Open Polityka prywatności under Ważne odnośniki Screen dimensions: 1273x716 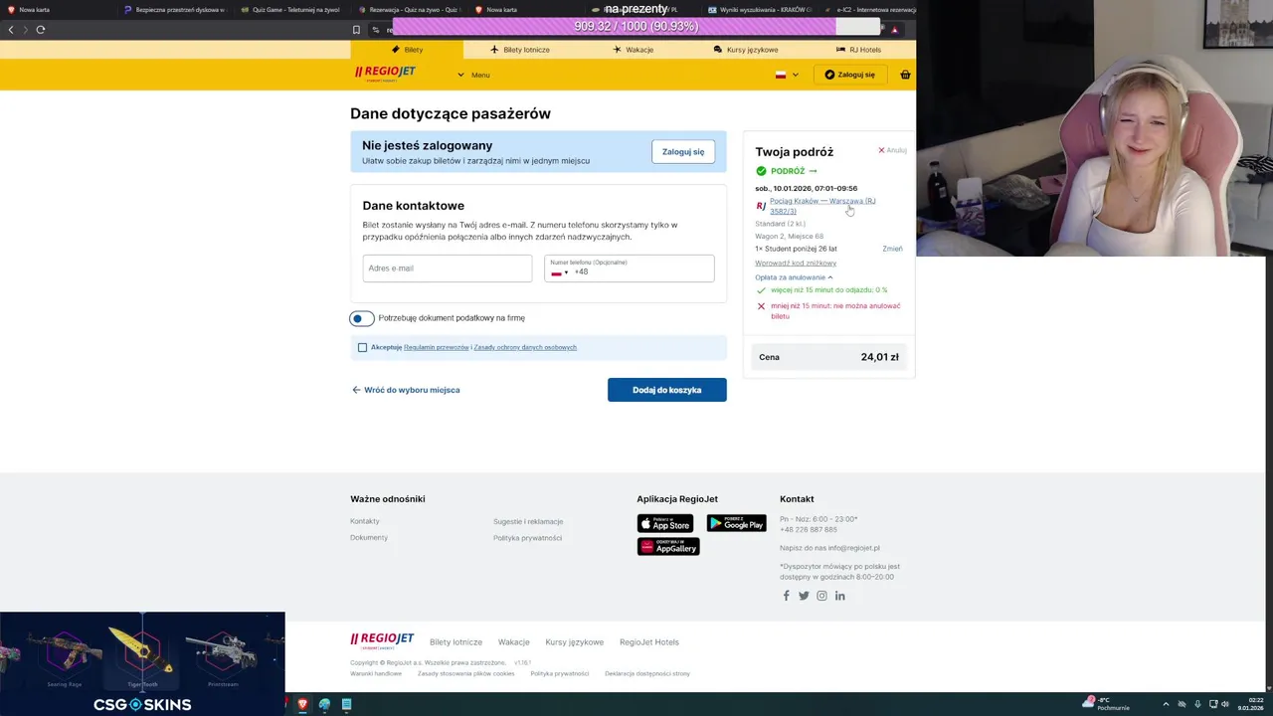coord(527,538)
